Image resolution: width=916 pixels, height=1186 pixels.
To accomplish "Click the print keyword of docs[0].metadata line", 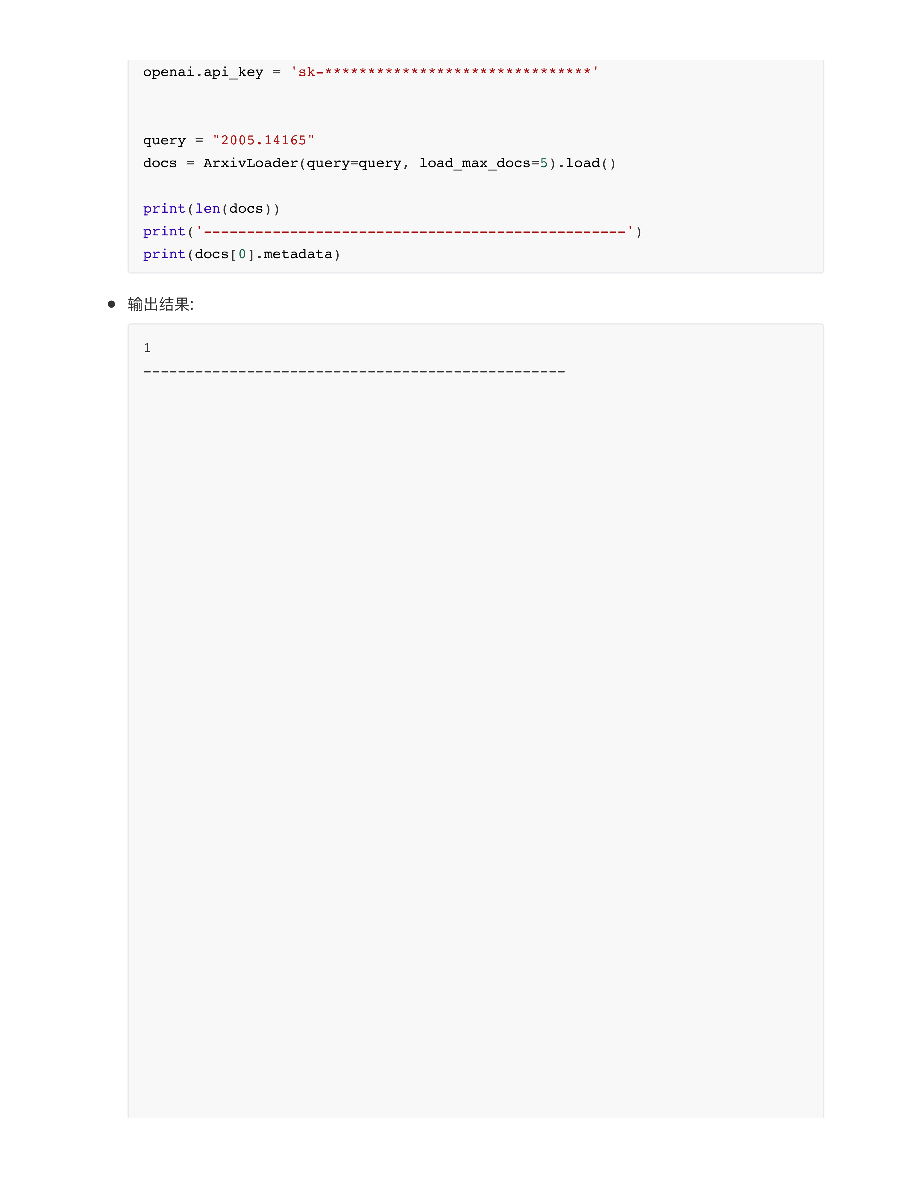I will [x=164, y=255].
